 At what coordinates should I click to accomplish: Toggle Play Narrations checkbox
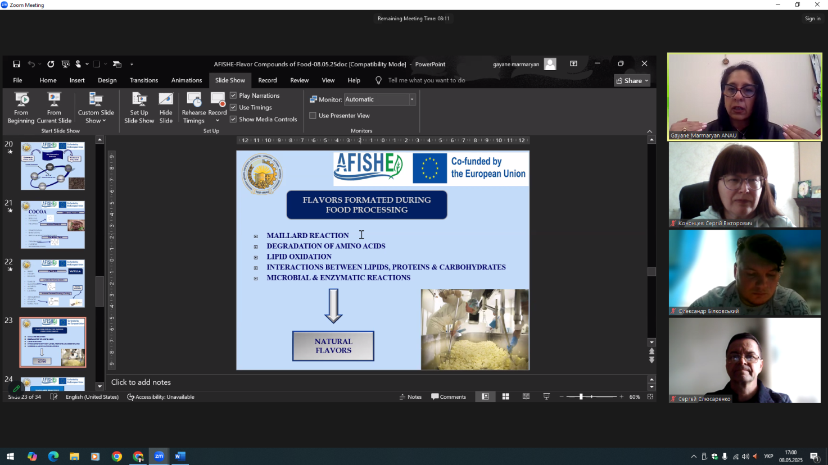tap(233, 95)
